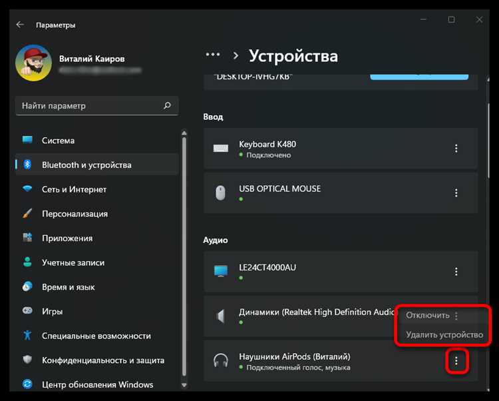Click the Приложения apps icon
Viewport: 499px width, 401px height.
27,237
